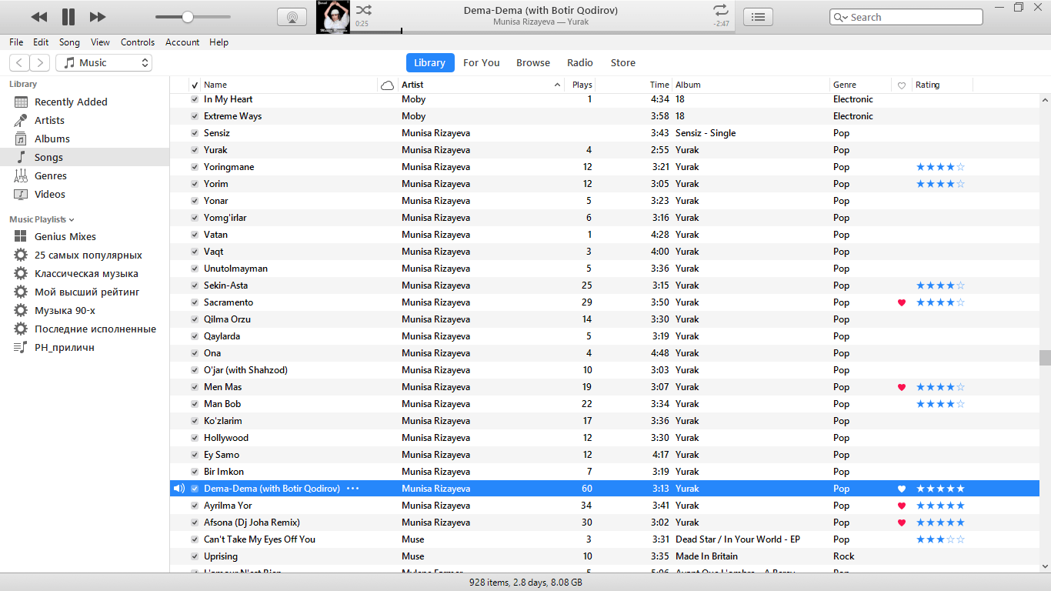1051x591 pixels.
Task: Open Albums view in sidebar
Action: click(x=52, y=139)
